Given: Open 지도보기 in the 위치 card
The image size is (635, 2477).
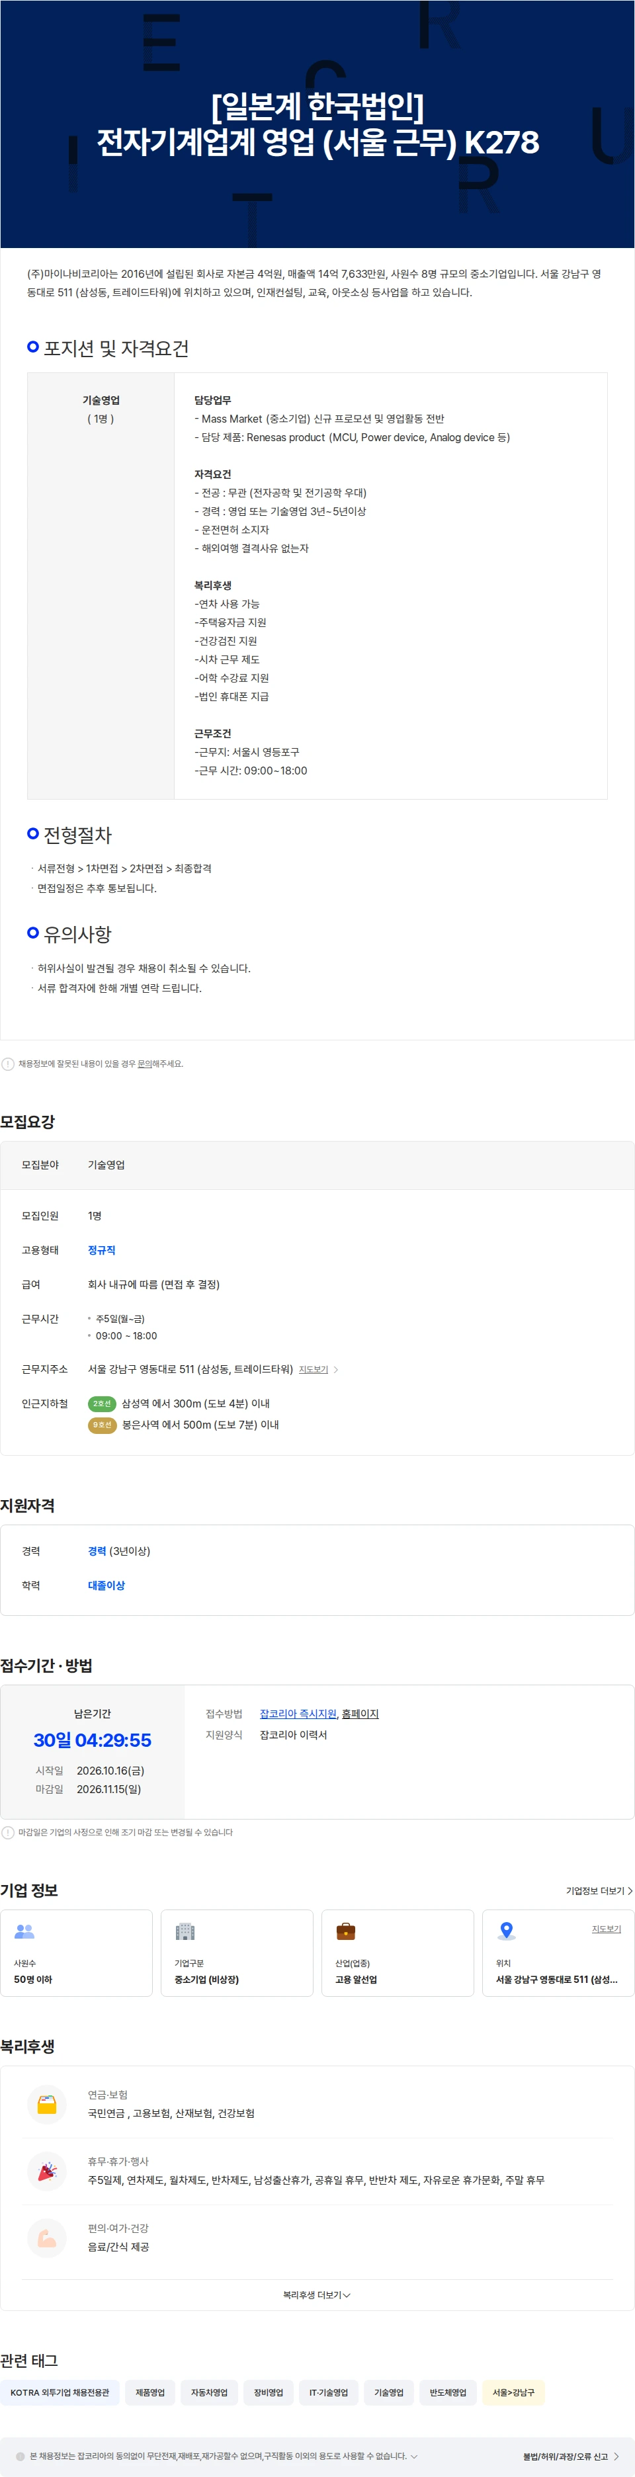Looking at the screenshot, I should click(606, 1929).
